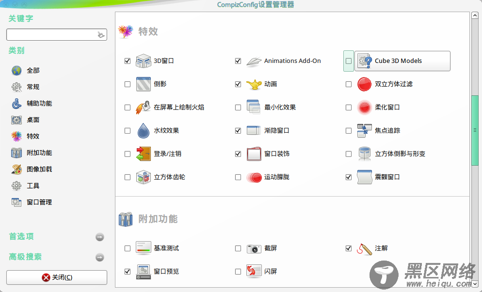Disable the 窗口装饰 checkbox
The image size is (482, 292).
(238, 154)
